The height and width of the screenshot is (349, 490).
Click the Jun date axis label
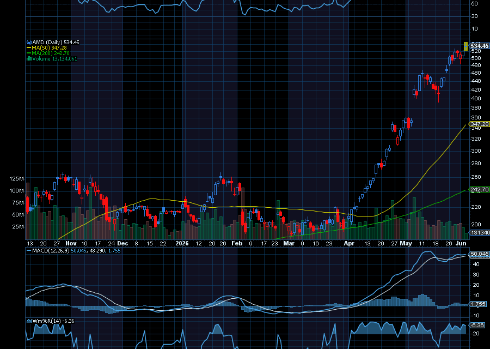[461, 243]
